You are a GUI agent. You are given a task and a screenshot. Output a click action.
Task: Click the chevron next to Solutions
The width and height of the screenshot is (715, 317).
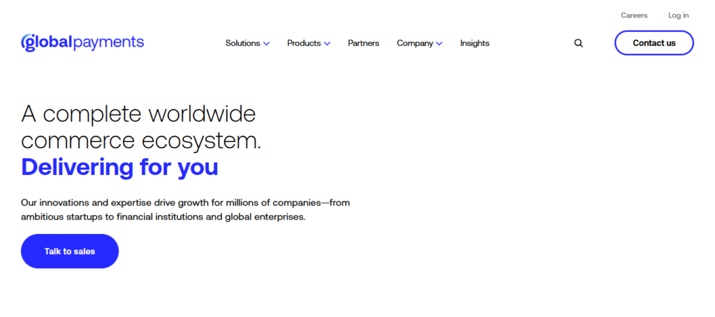266,44
